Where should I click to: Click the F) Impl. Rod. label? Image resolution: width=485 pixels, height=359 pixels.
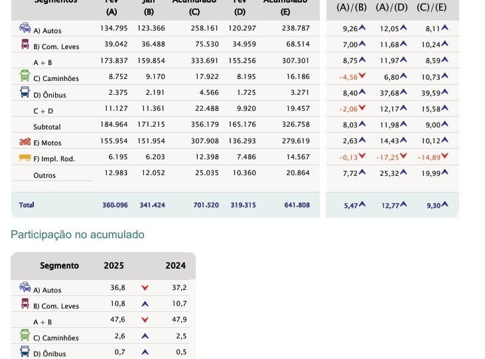click(x=54, y=159)
